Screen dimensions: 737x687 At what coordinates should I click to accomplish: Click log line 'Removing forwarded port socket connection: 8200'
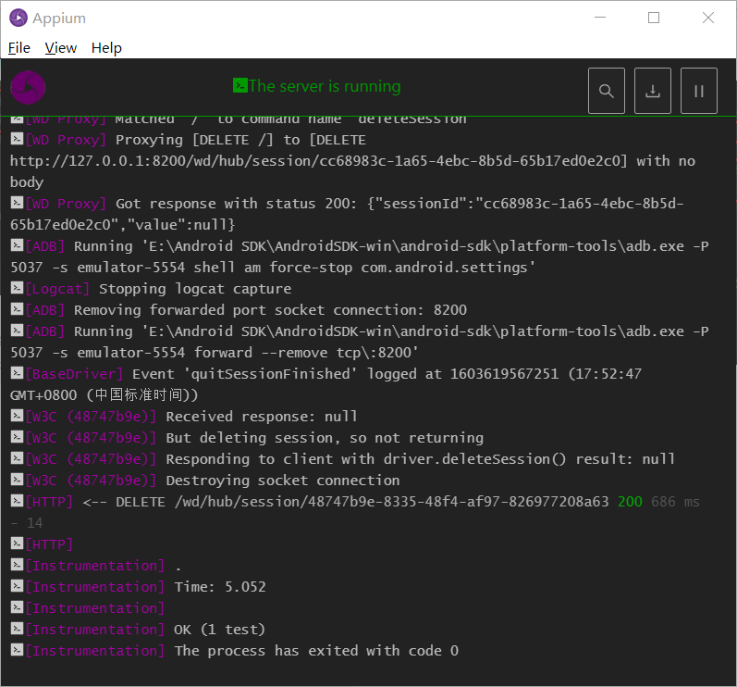click(x=270, y=310)
